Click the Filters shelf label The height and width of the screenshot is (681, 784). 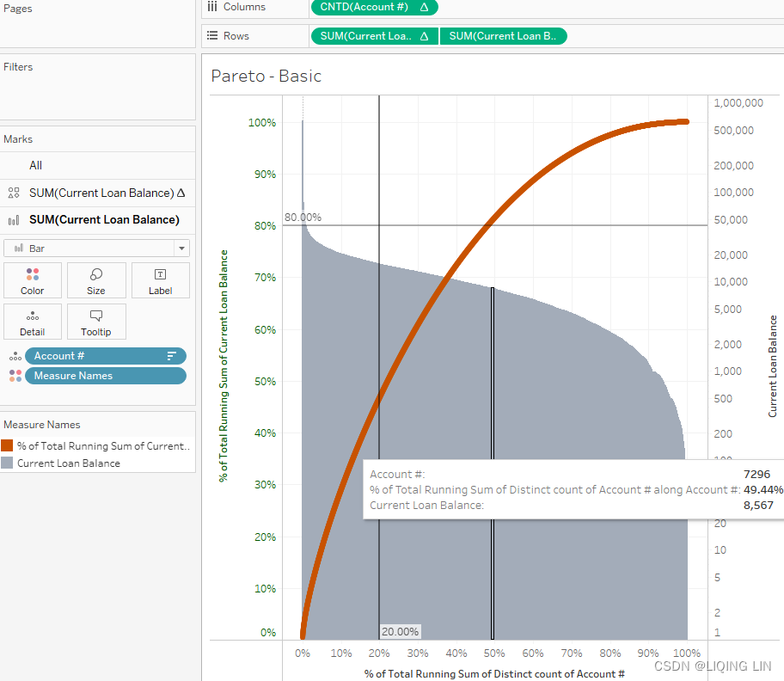tap(18, 67)
